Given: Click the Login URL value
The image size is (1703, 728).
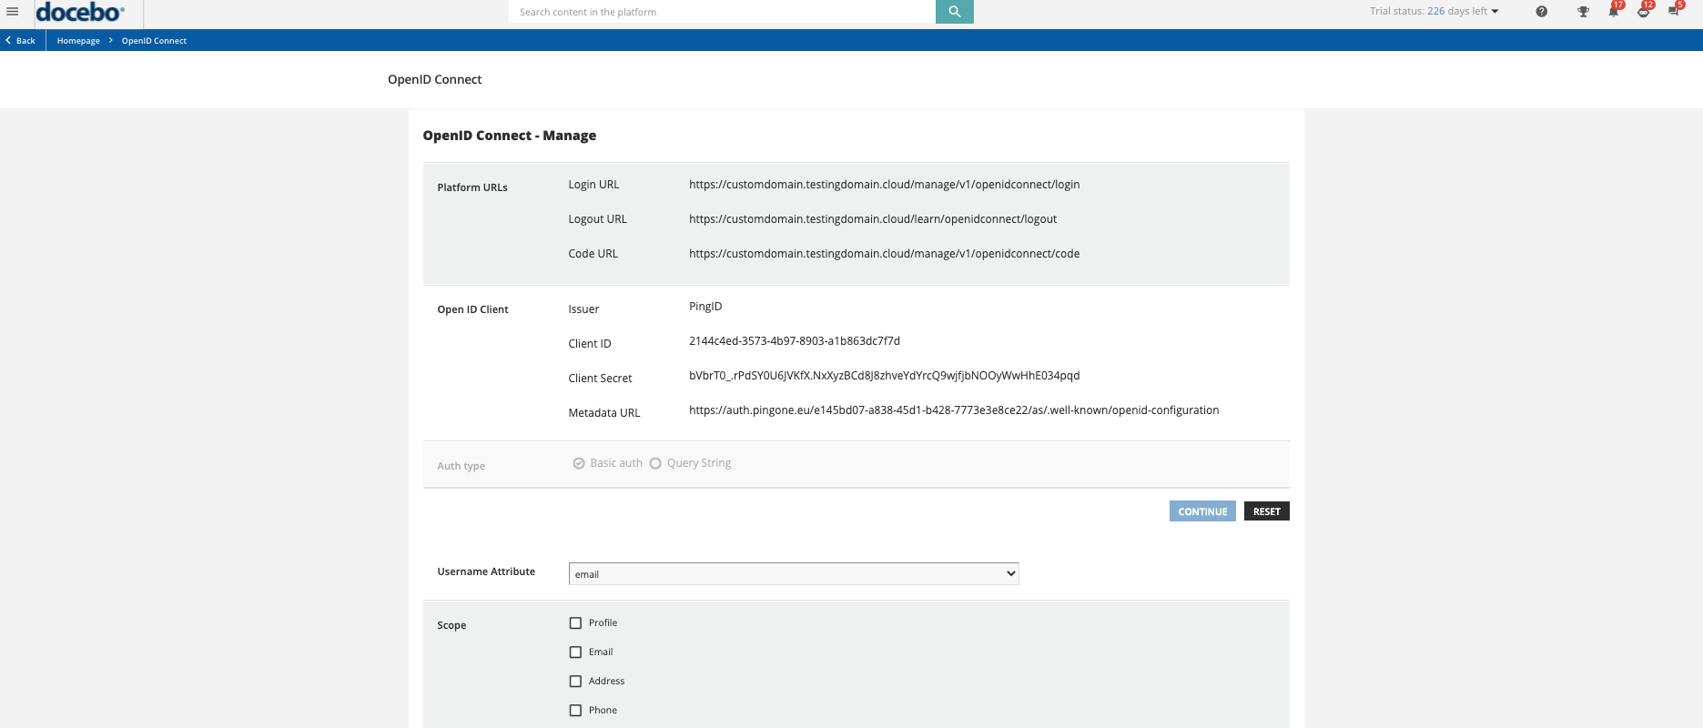Looking at the screenshot, I should click(884, 185).
